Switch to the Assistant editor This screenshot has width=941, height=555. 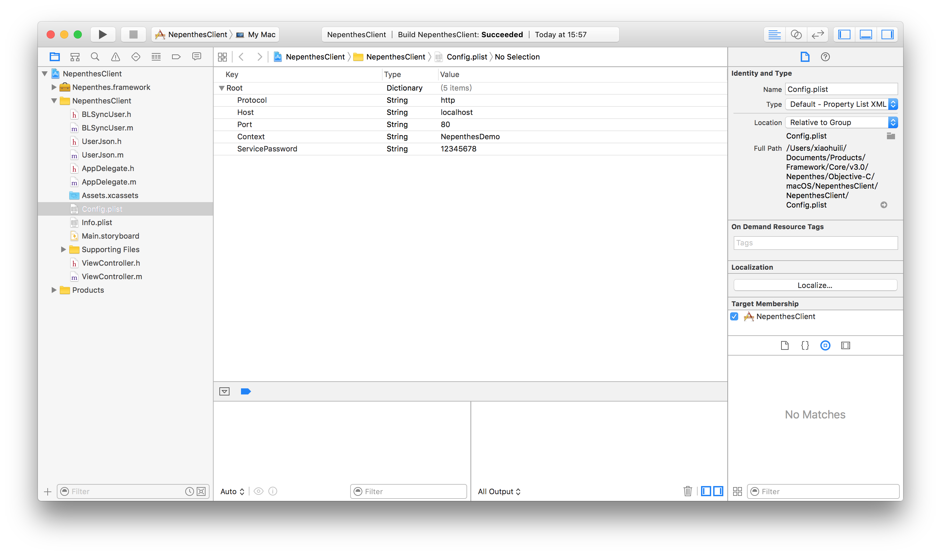pos(796,34)
